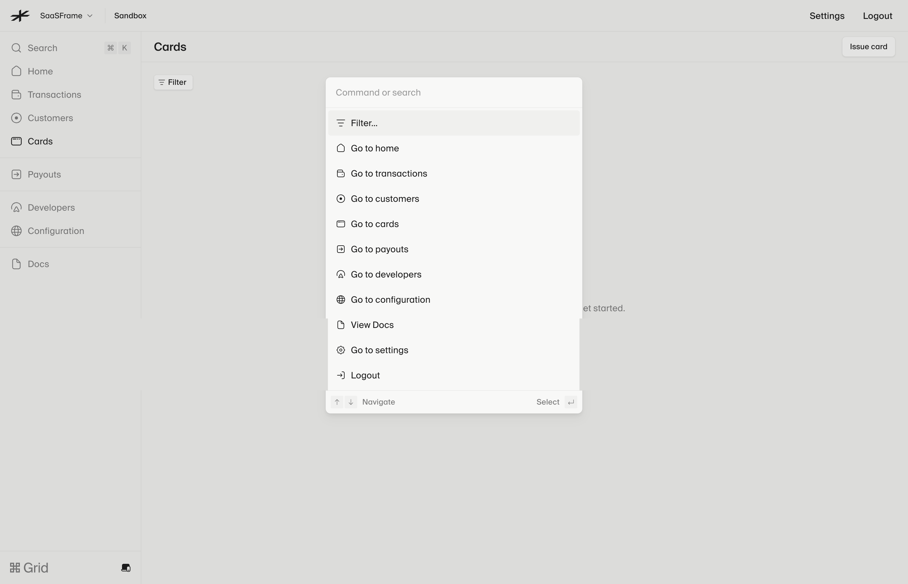
Task: Choose Go to home command
Action: 454,148
